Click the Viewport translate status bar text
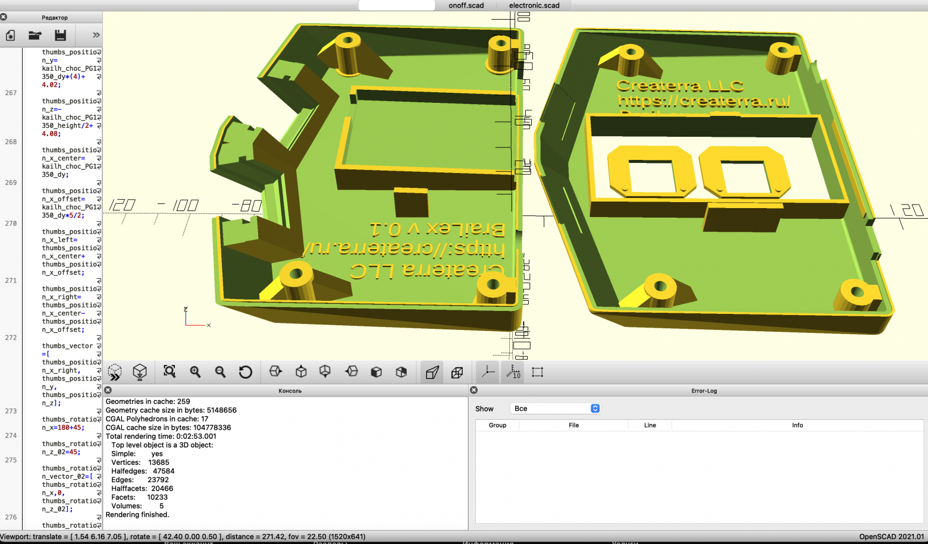This screenshot has width=928, height=544. pos(183,536)
